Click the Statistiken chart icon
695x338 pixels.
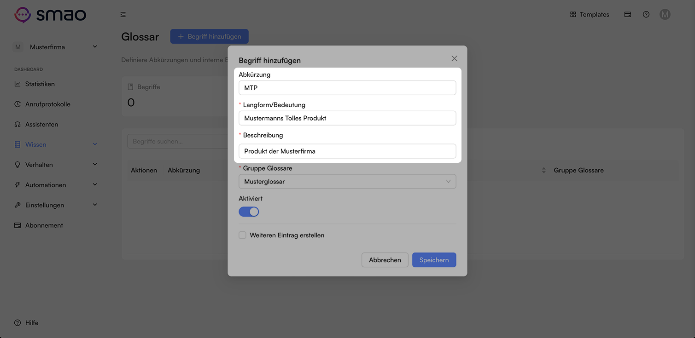point(18,84)
